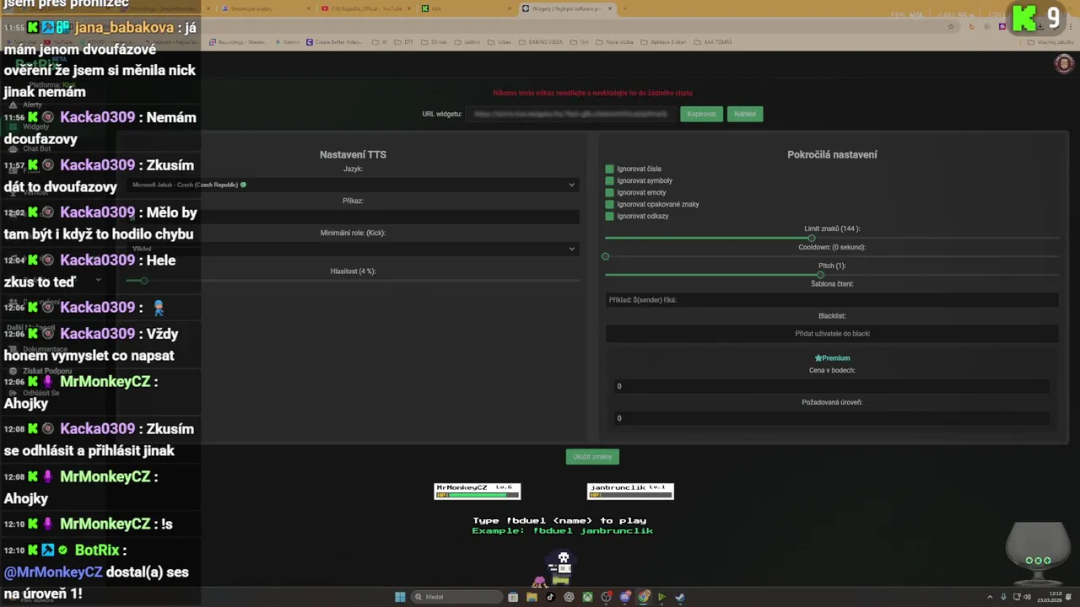Open the AAA TOMÁŠ bookmarks folder
This screenshot has width=1080, height=607.
tap(712, 42)
